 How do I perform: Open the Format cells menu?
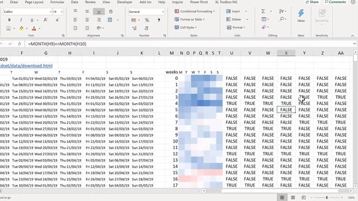click(236, 27)
